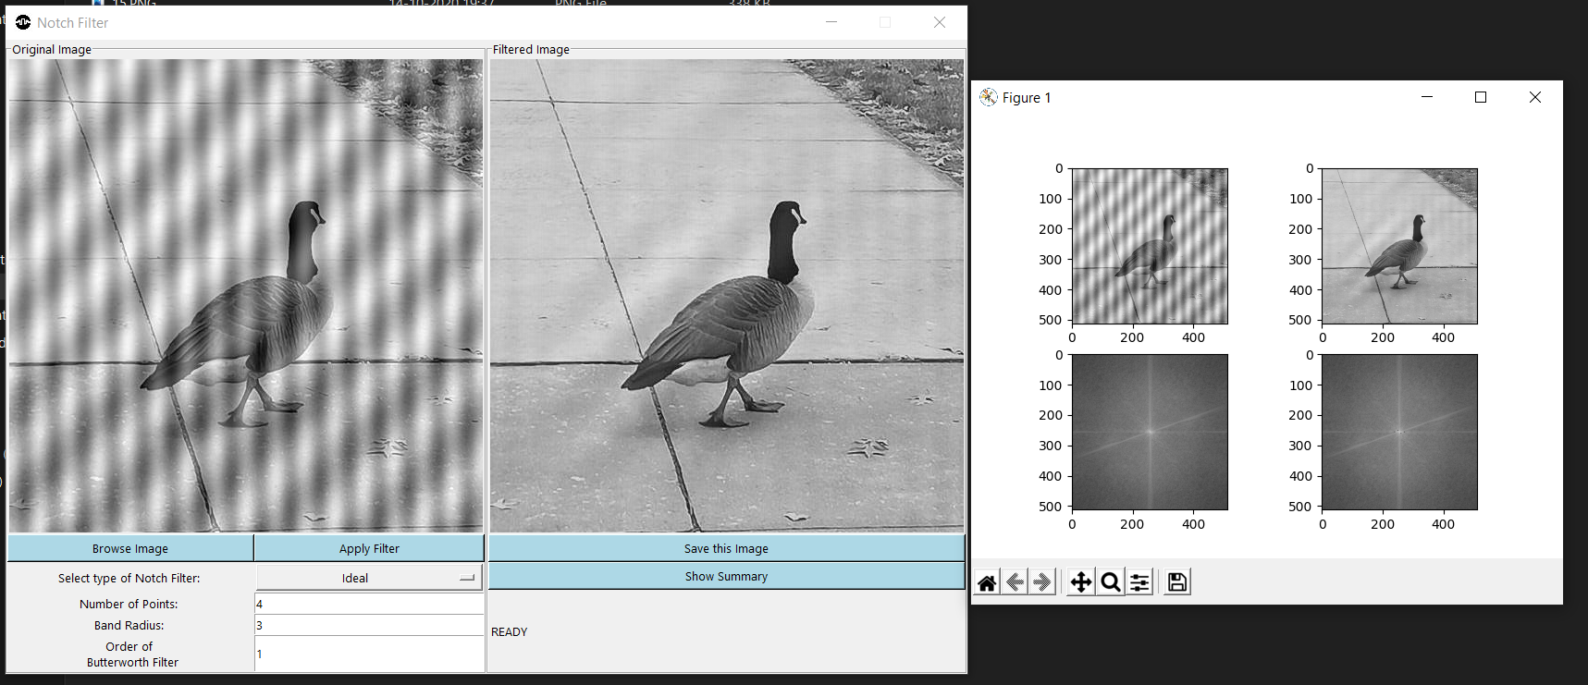This screenshot has height=685, width=1588.
Task: Click the original striped goose image
Action: pos(246,296)
